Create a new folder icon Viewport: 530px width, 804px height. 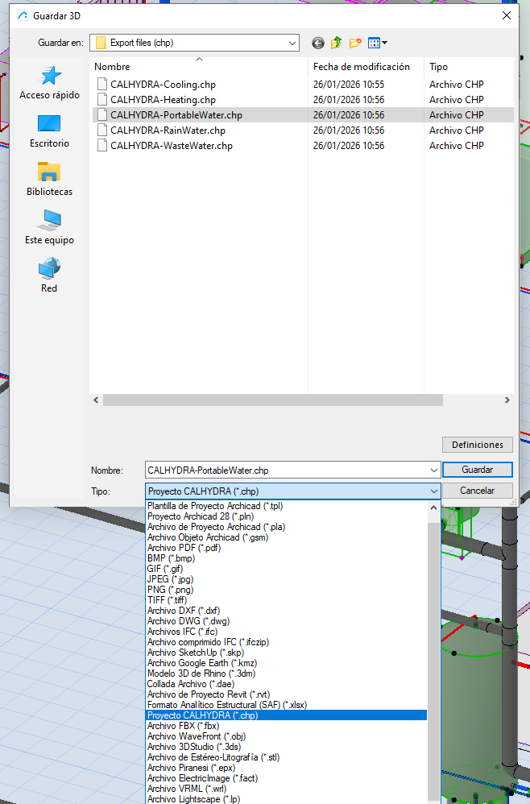(x=355, y=43)
